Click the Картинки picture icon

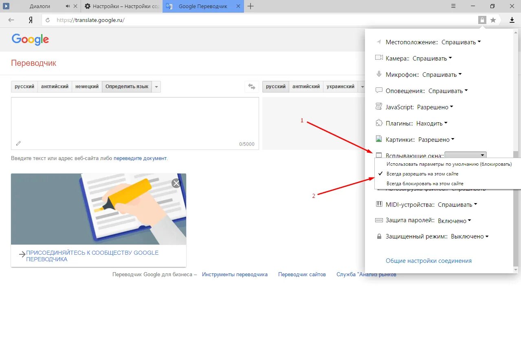pos(379,139)
